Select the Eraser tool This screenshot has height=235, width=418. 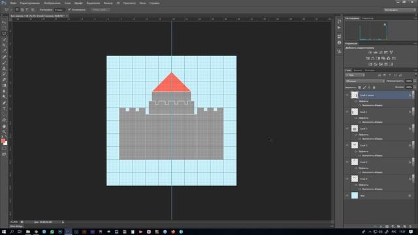(x=4, y=80)
